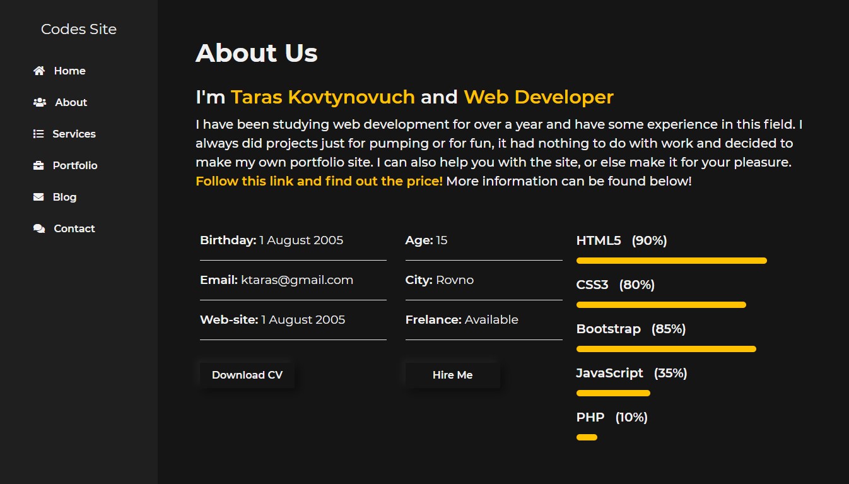Click the HTML5 progress bar
Image resolution: width=849 pixels, height=484 pixels.
(x=670, y=260)
